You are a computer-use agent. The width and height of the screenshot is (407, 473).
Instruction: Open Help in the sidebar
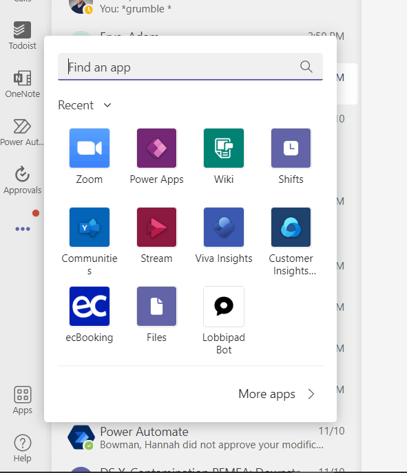pyautogui.click(x=22, y=448)
